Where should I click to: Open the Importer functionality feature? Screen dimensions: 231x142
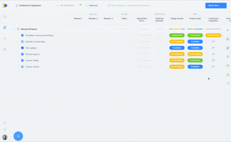point(35,42)
